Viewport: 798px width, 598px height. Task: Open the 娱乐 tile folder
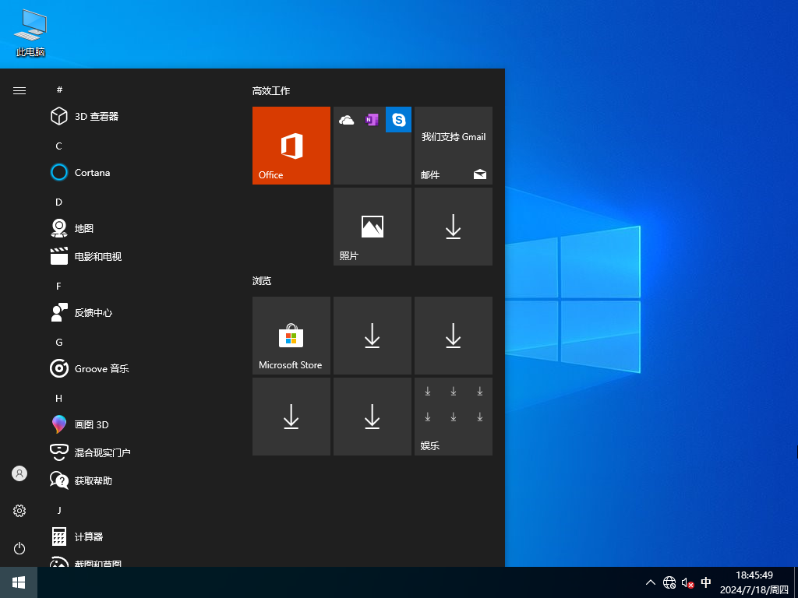coord(453,416)
